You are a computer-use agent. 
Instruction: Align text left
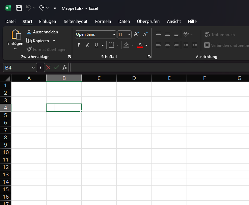[x=159, y=45]
